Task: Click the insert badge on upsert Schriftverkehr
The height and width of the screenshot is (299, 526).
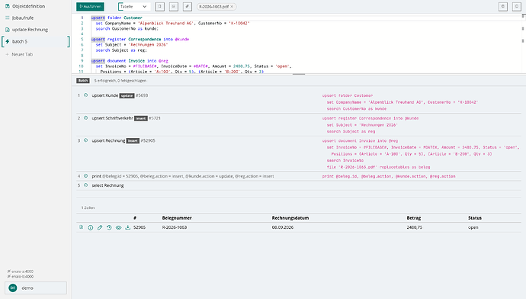Action: [141, 118]
